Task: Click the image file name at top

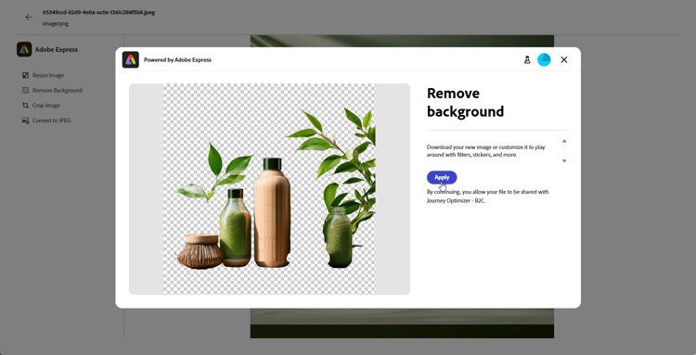Action: 98,12
